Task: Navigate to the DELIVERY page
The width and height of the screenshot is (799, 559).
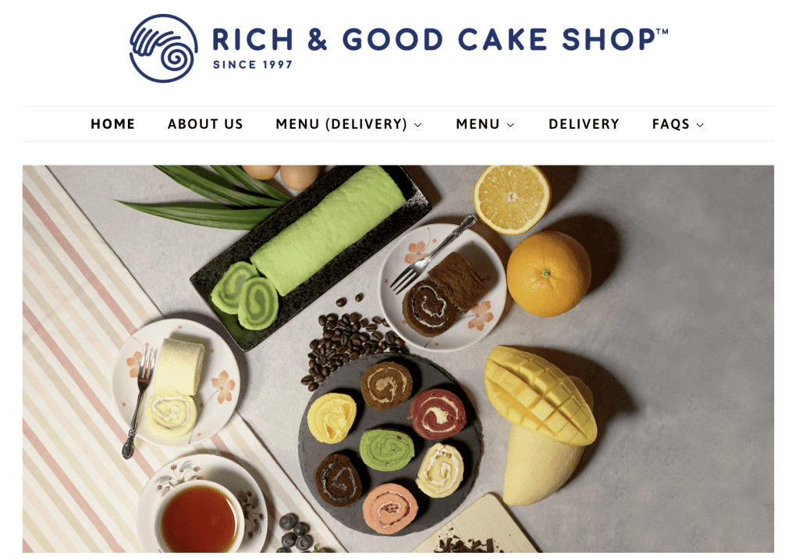Action: [584, 124]
